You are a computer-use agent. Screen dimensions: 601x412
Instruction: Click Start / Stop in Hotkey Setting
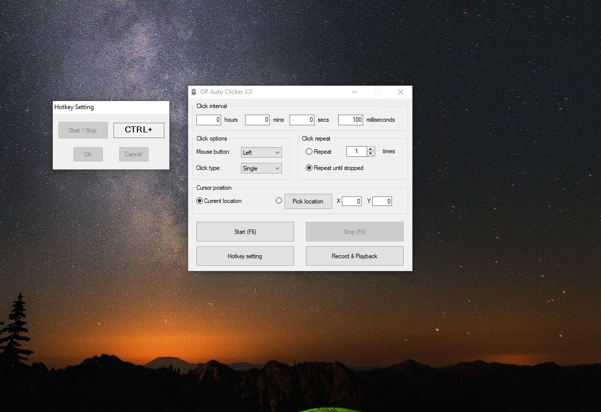83,130
